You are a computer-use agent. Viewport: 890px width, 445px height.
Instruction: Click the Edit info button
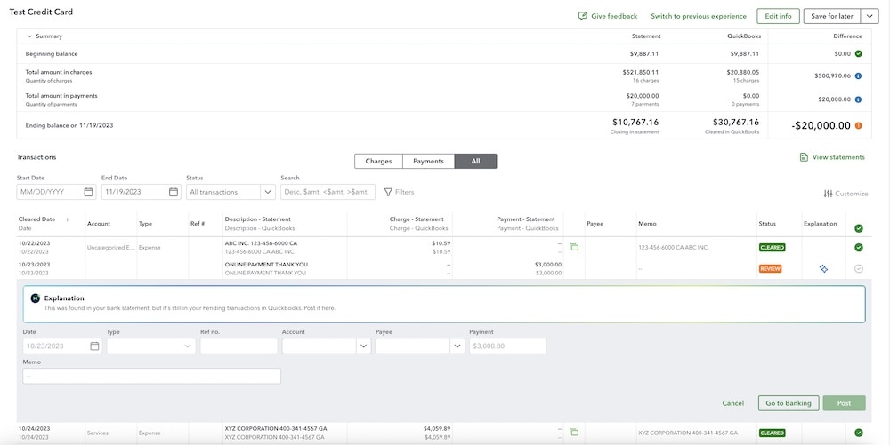tap(778, 16)
